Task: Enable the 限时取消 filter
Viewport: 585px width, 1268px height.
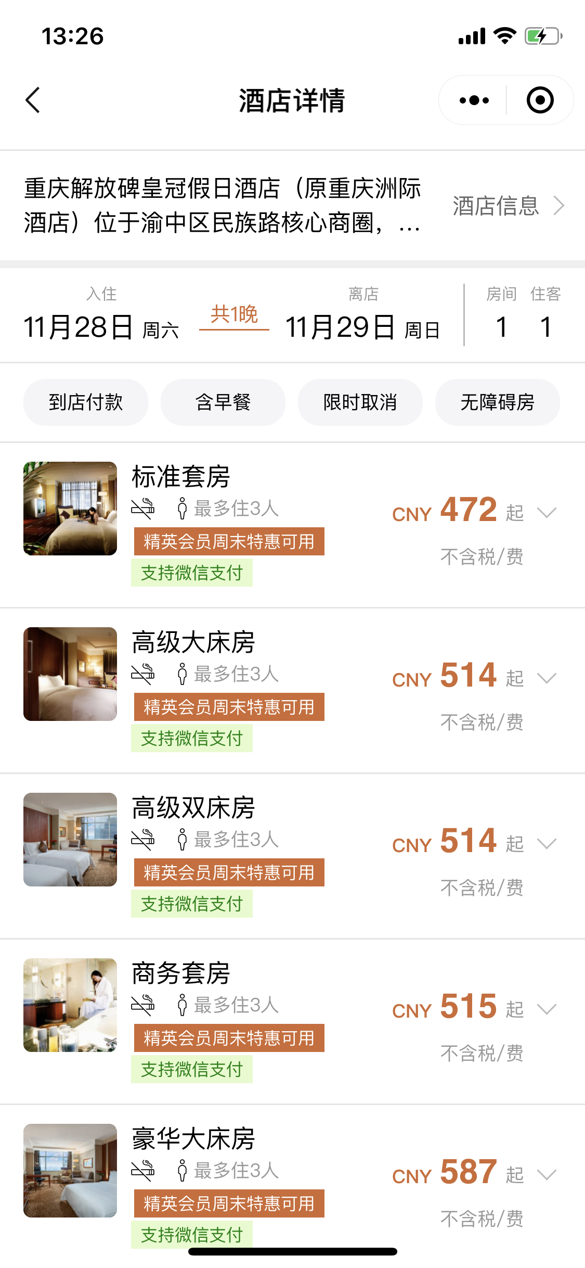Action: coord(360,402)
